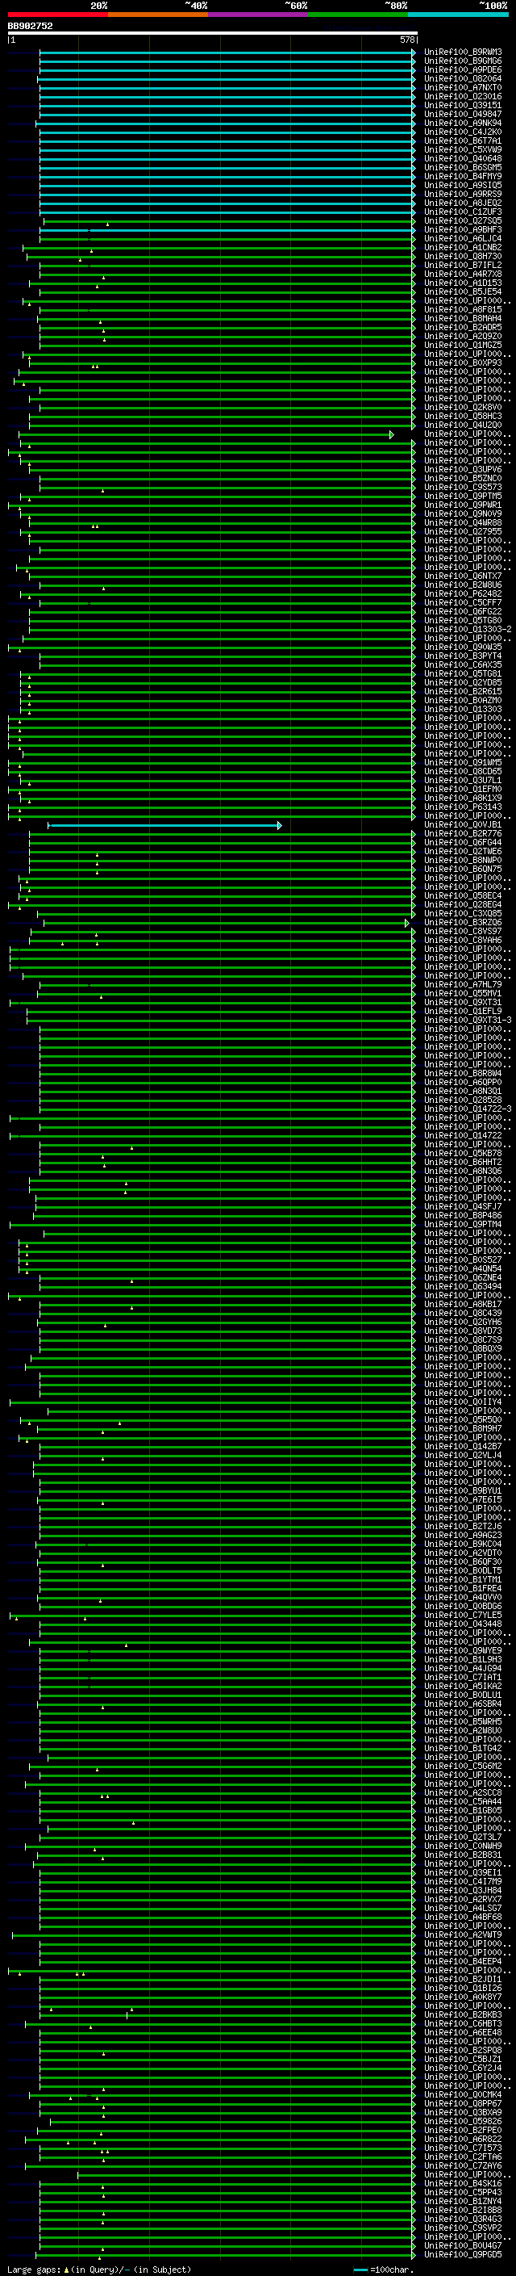516x2276 pixels.
Task: Open hit UniRef100_Q39151
Action: tap(463, 105)
